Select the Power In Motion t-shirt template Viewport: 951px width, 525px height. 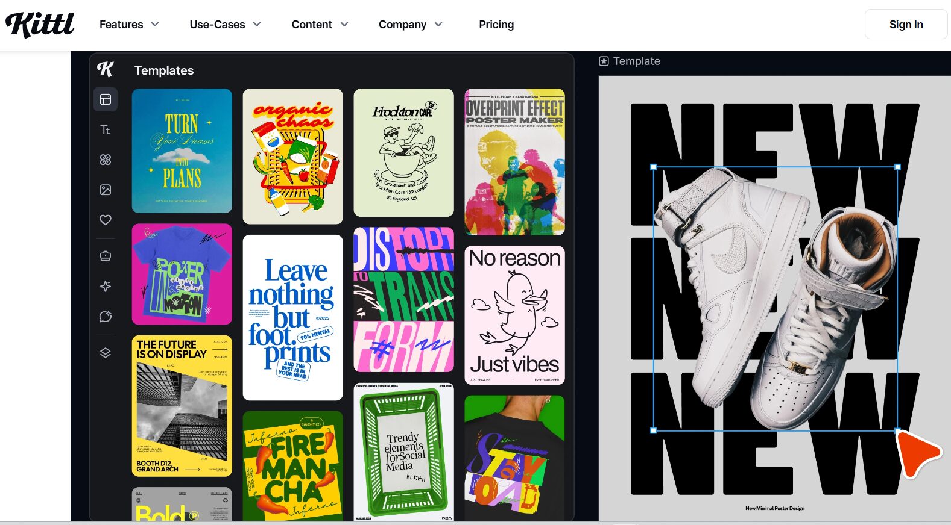pyautogui.click(x=182, y=275)
